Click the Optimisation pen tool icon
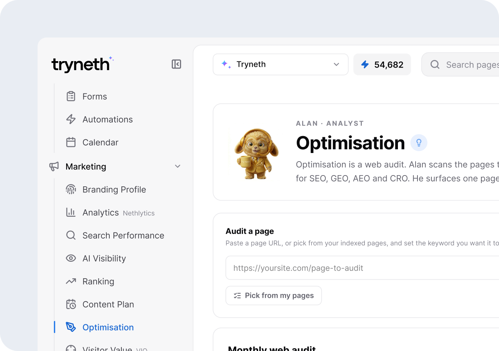Screen dimensions: 499x351 [x=71, y=327]
